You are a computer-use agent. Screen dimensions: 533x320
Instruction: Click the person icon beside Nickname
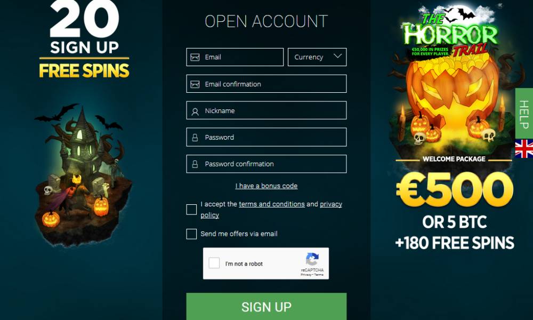click(195, 111)
